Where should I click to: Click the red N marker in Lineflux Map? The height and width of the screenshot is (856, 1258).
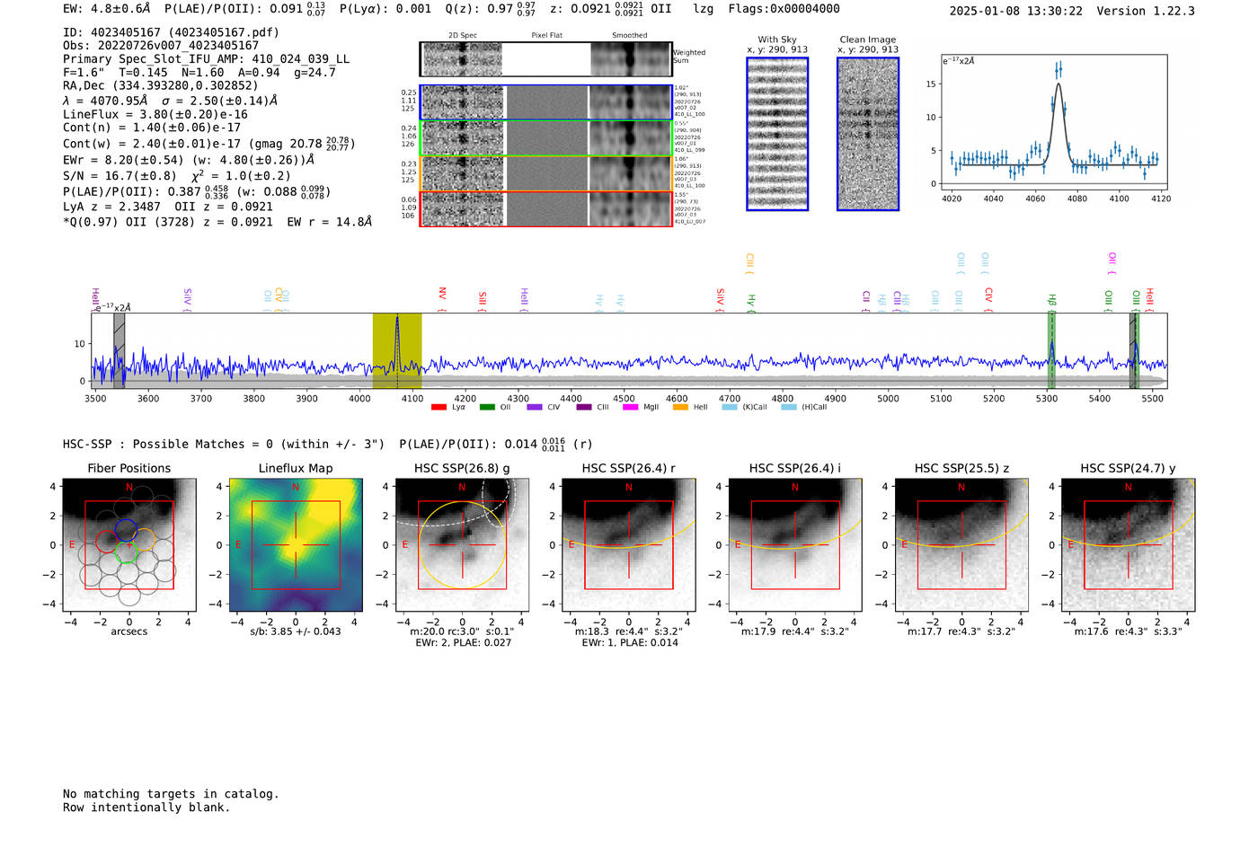click(x=296, y=487)
